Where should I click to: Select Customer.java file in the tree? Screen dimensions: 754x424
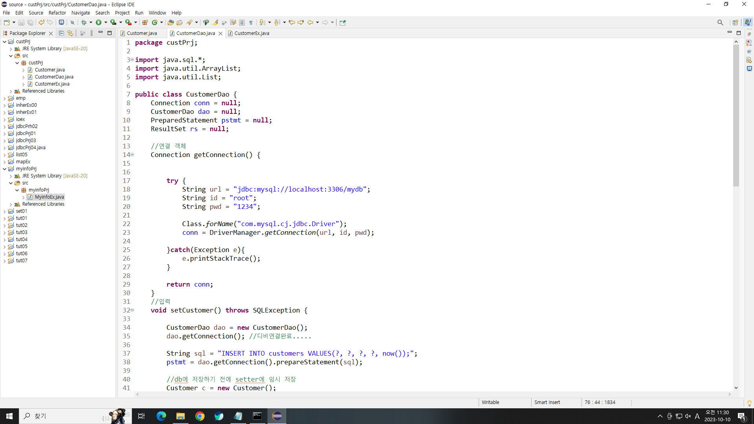[49, 70]
